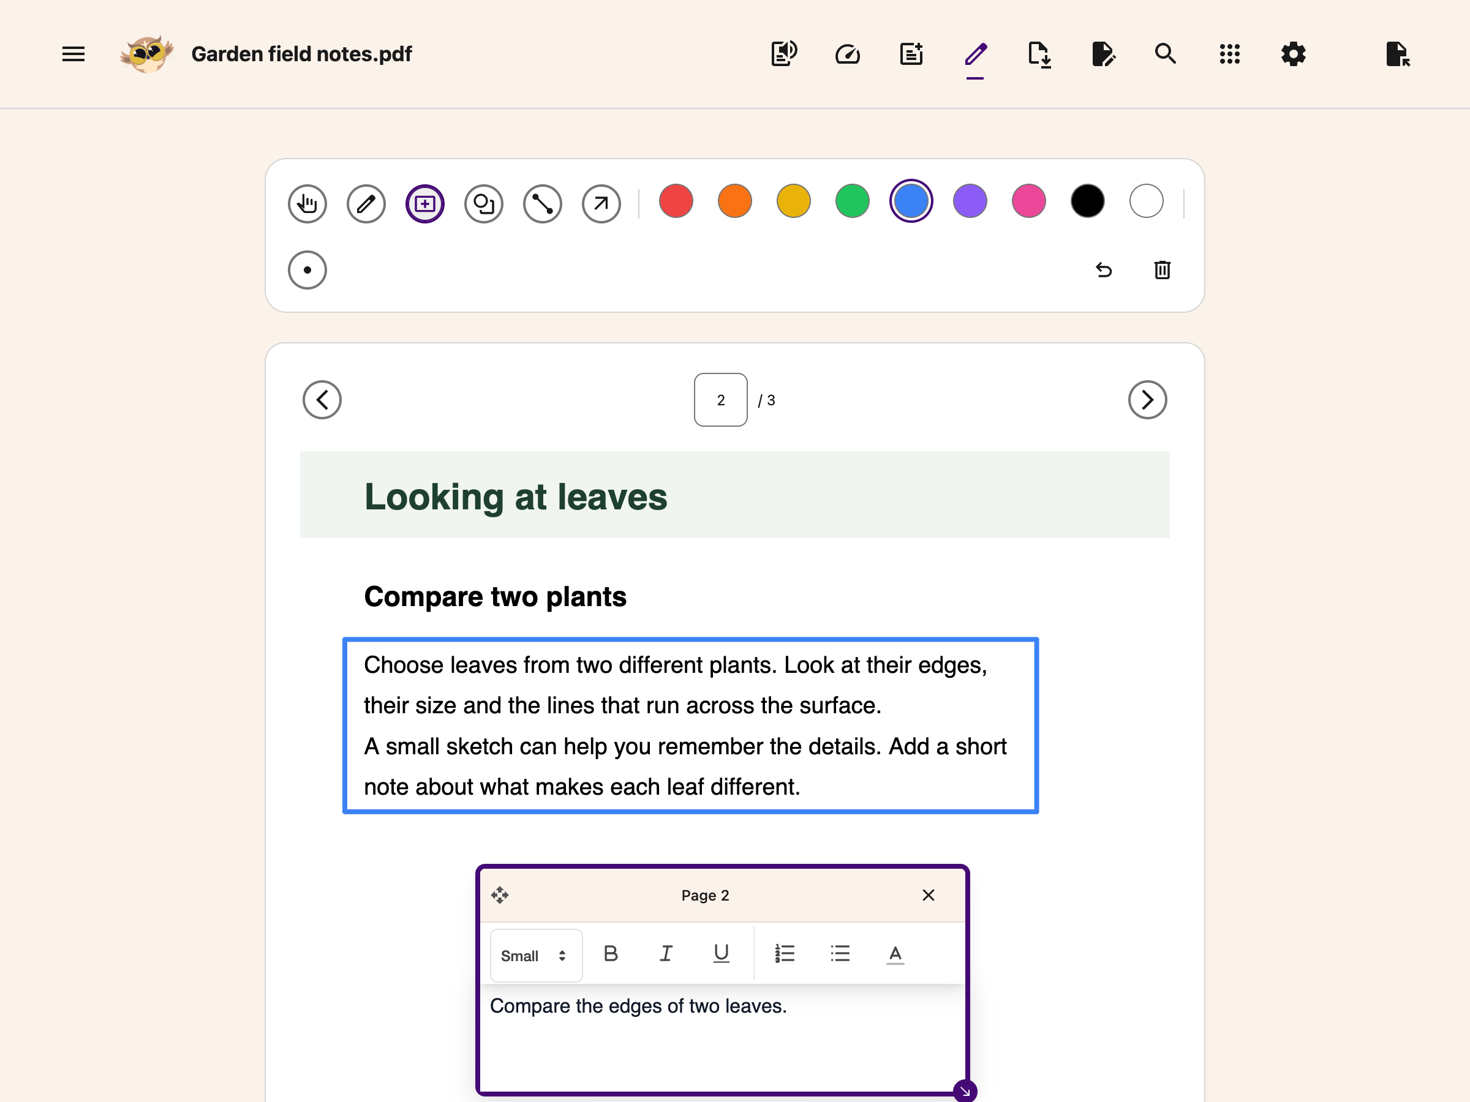Viewport: 1470px width, 1102px height.
Task: Click the page number field
Action: 721,400
